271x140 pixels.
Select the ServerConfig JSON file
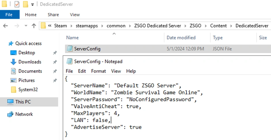pos(87,49)
